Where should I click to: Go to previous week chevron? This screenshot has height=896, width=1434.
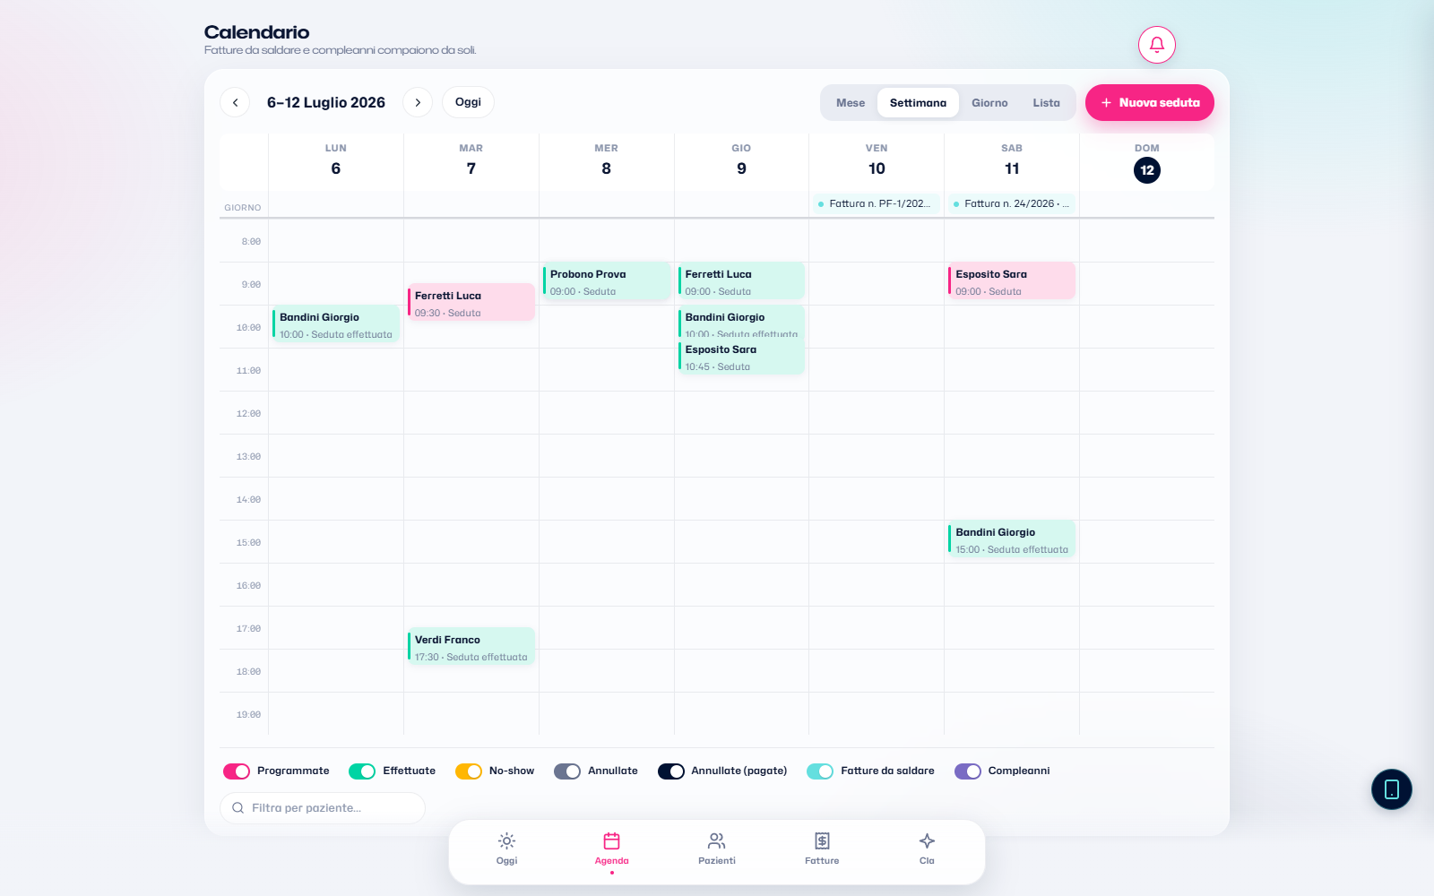pos(235,102)
